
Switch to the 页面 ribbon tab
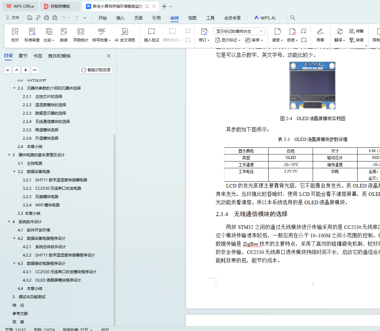pyautogui.click(x=139, y=18)
